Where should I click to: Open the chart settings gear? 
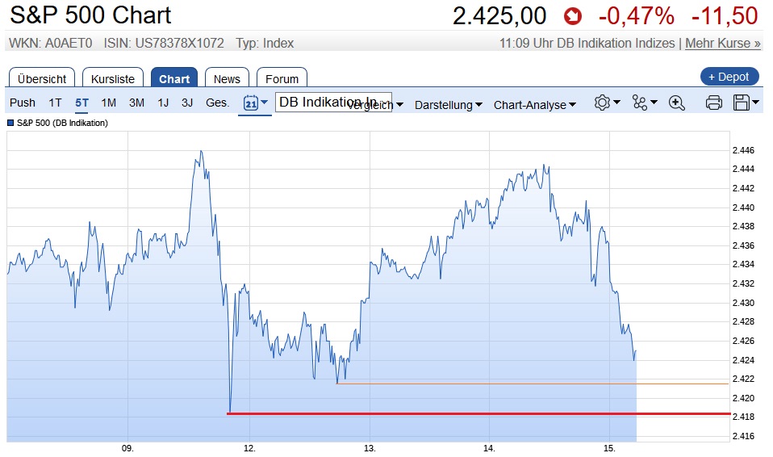coord(602,103)
